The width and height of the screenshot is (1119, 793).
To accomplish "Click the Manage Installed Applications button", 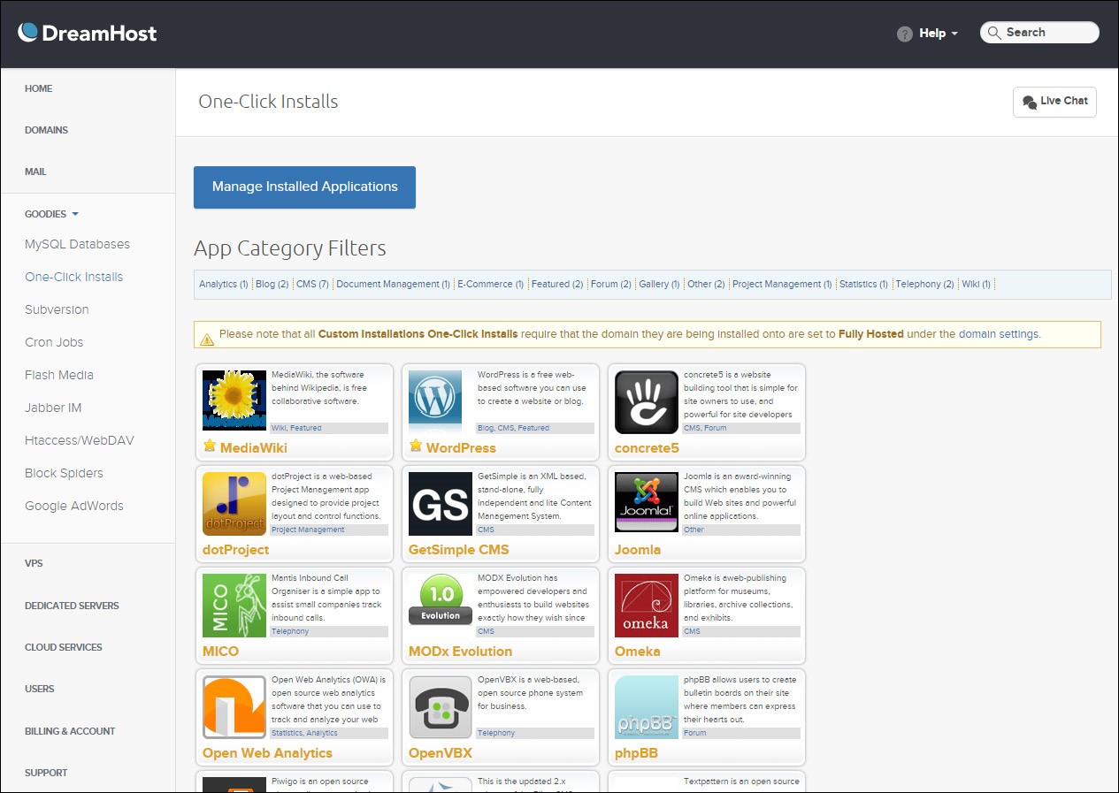I will tap(304, 187).
